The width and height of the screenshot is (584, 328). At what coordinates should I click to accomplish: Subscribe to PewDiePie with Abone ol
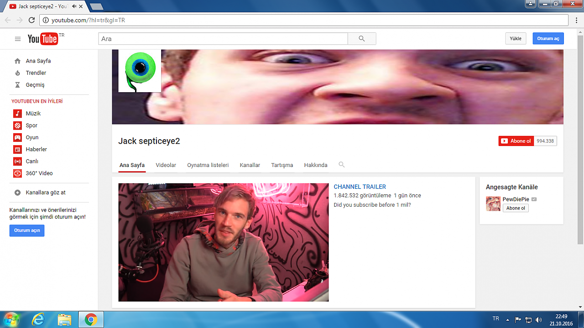516,208
